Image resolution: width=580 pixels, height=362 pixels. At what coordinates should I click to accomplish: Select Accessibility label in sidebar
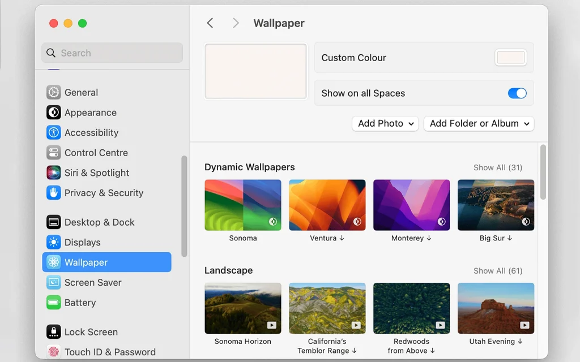point(91,132)
